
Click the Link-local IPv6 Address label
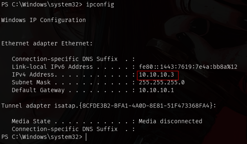tap(52, 67)
